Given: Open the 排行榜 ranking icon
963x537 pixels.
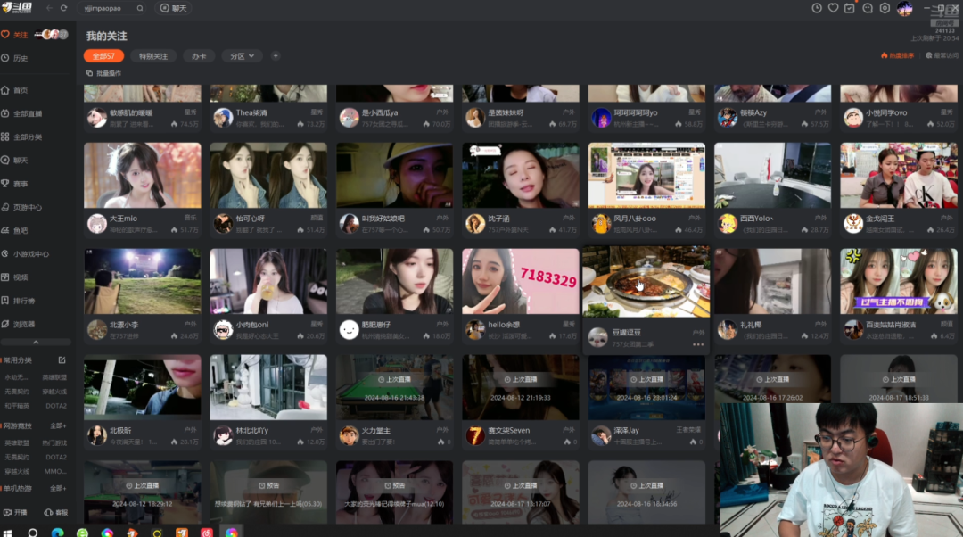Looking at the screenshot, I should click(x=5, y=301).
